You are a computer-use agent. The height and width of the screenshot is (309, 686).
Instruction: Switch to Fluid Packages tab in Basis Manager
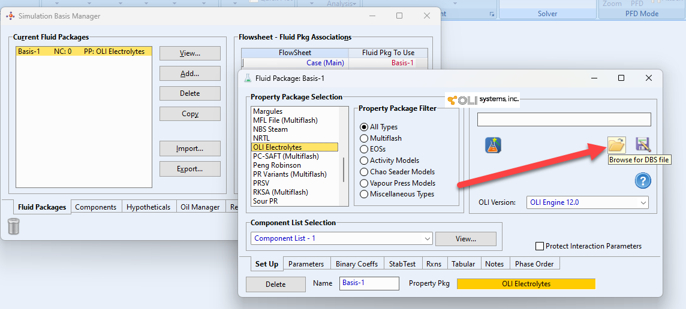(42, 207)
